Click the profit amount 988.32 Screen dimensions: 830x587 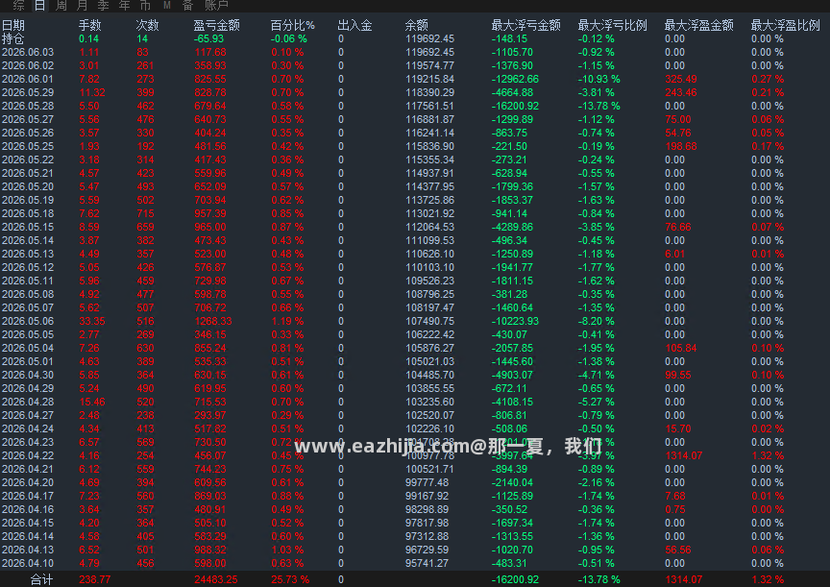pyautogui.click(x=210, y=550)
